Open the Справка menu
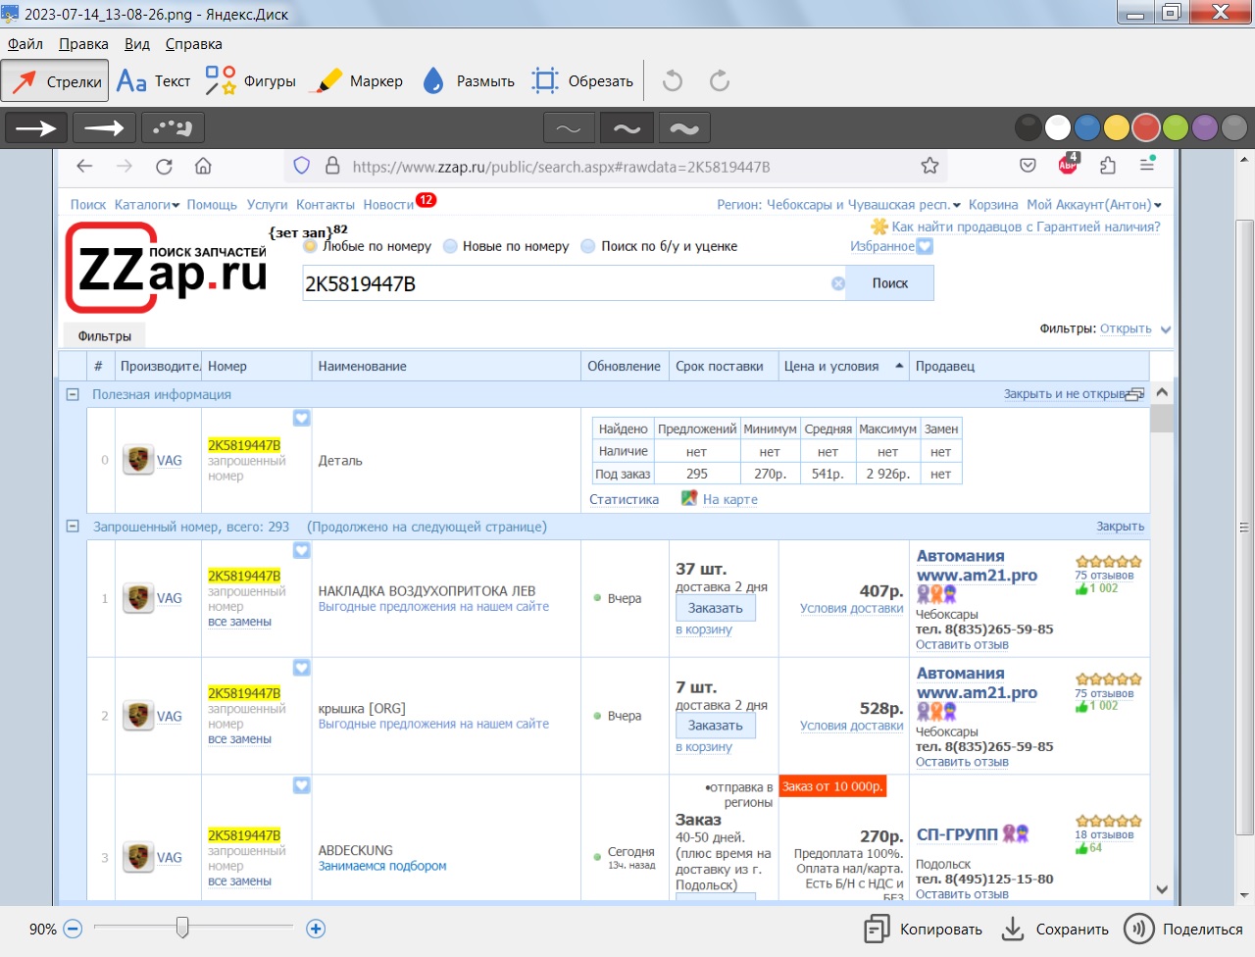This screenshot has width=1255, height=957. coord(193,44)
